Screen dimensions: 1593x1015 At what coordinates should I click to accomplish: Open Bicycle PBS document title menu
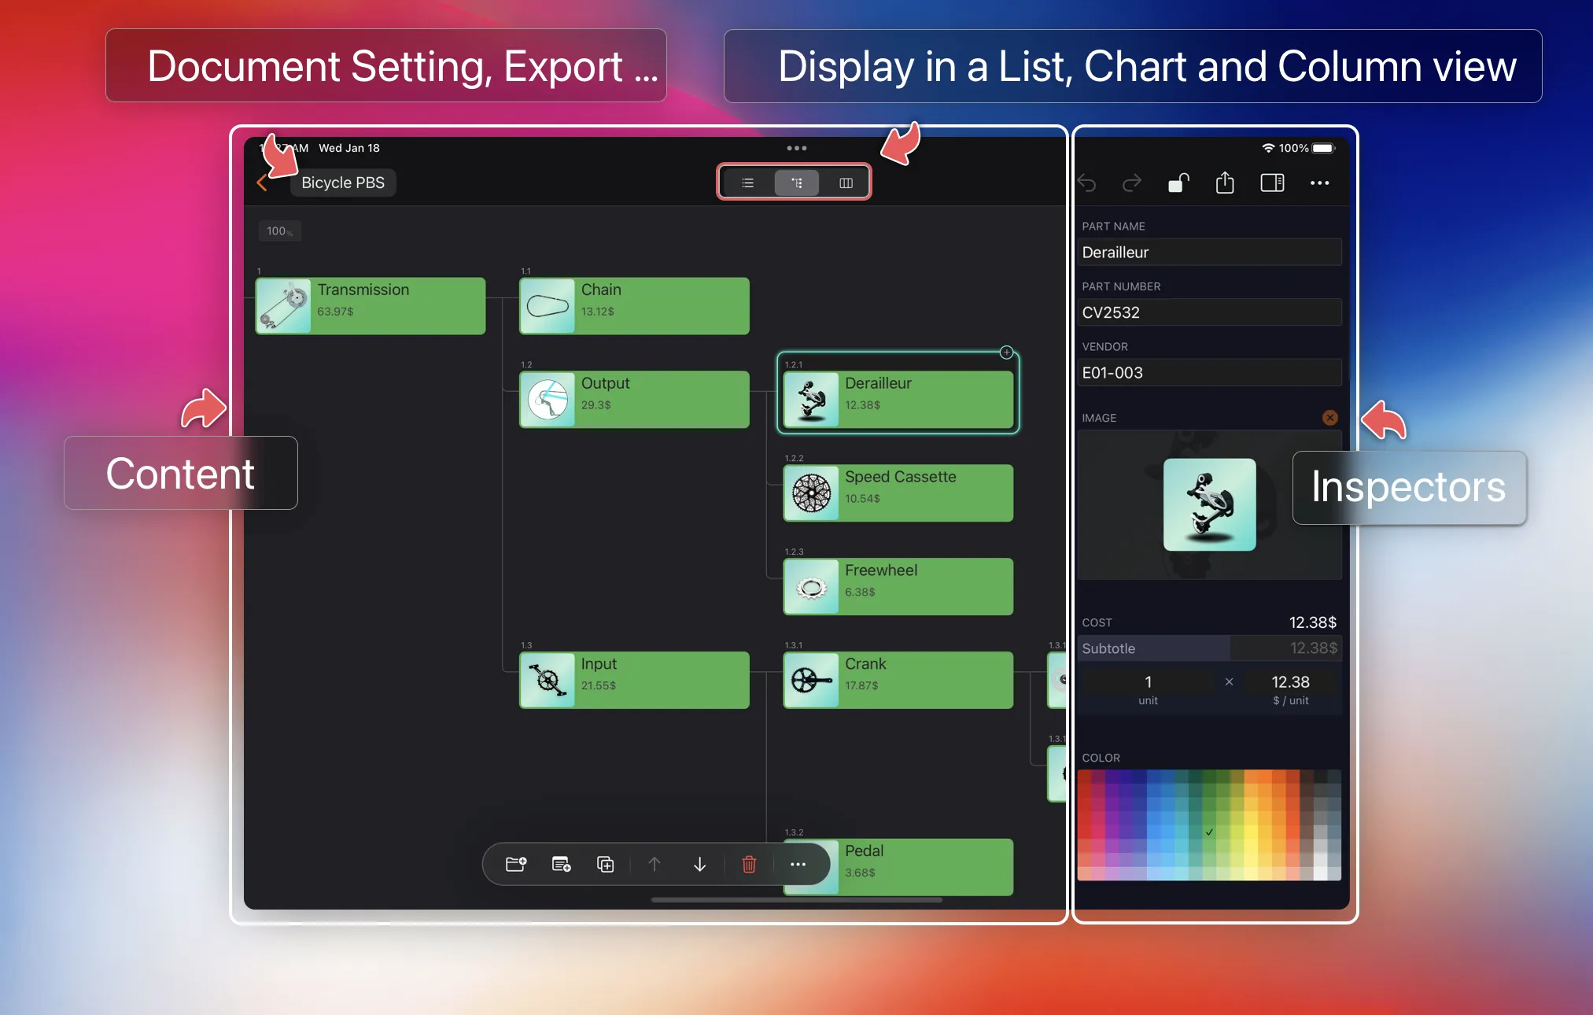pos(343,183)
